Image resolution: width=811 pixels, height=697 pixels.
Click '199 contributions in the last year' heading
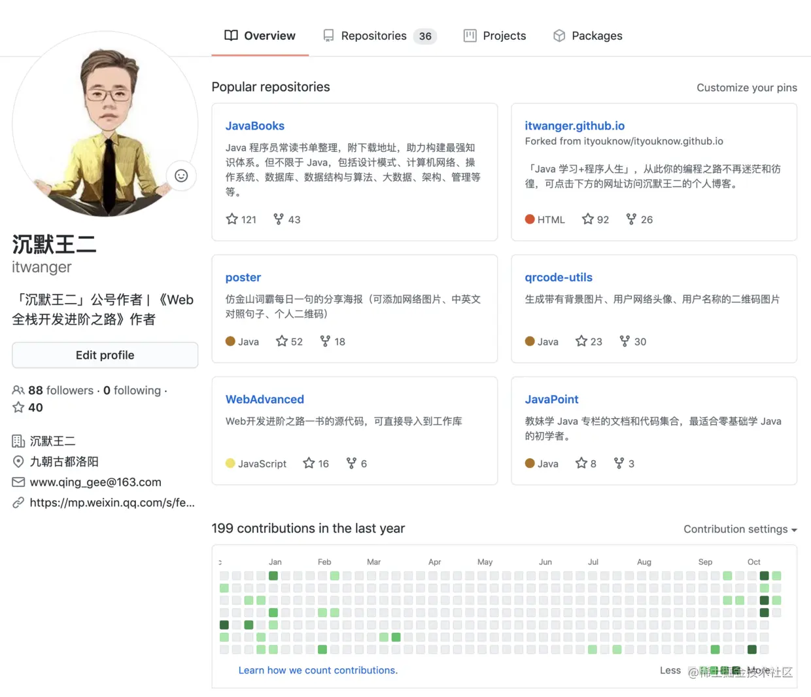coord(308,528)
